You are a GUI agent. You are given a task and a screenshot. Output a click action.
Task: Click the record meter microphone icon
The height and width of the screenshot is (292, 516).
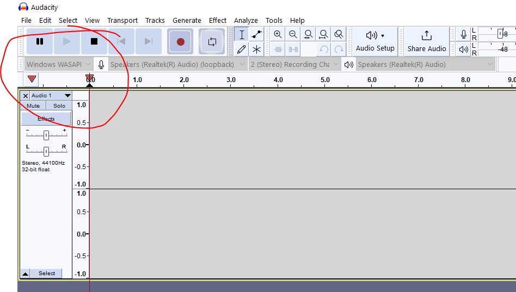click(x=463, y=34)
